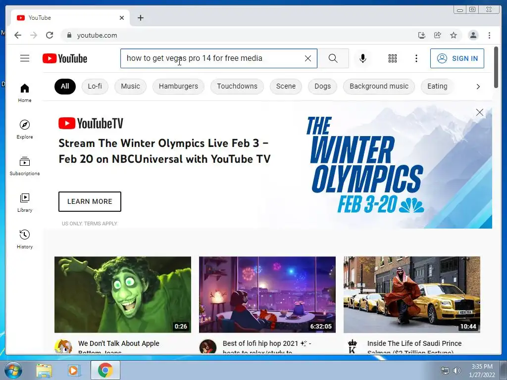Screen dimensions: 507x380
Task: Select the Dogs filter chip
Action: 322,86
